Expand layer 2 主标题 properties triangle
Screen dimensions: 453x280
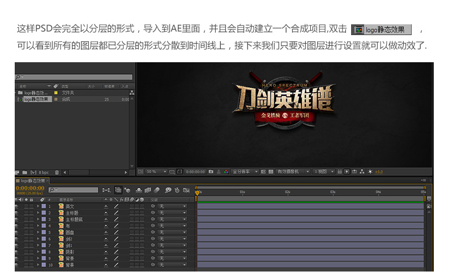[38, 213]
